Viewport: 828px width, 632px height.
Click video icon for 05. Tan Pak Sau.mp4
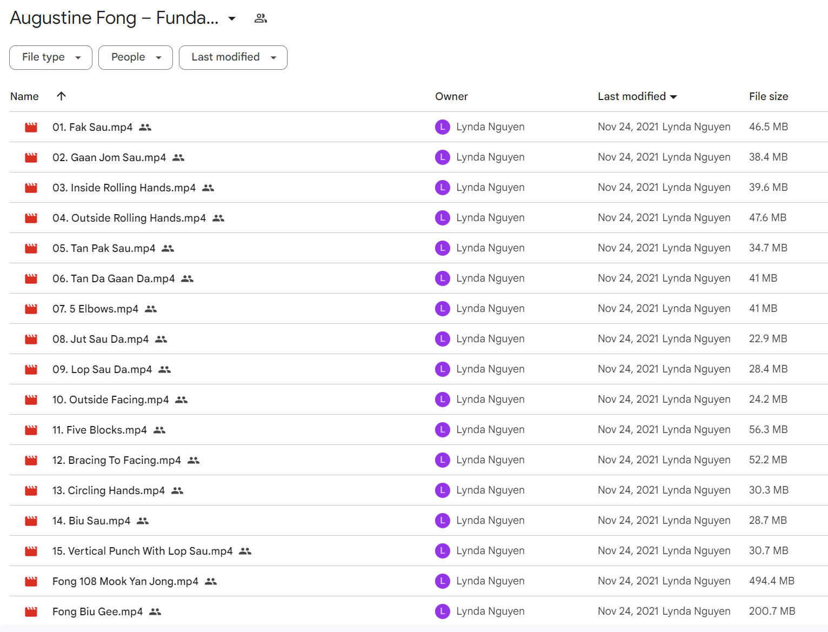[x=31, y=248]
